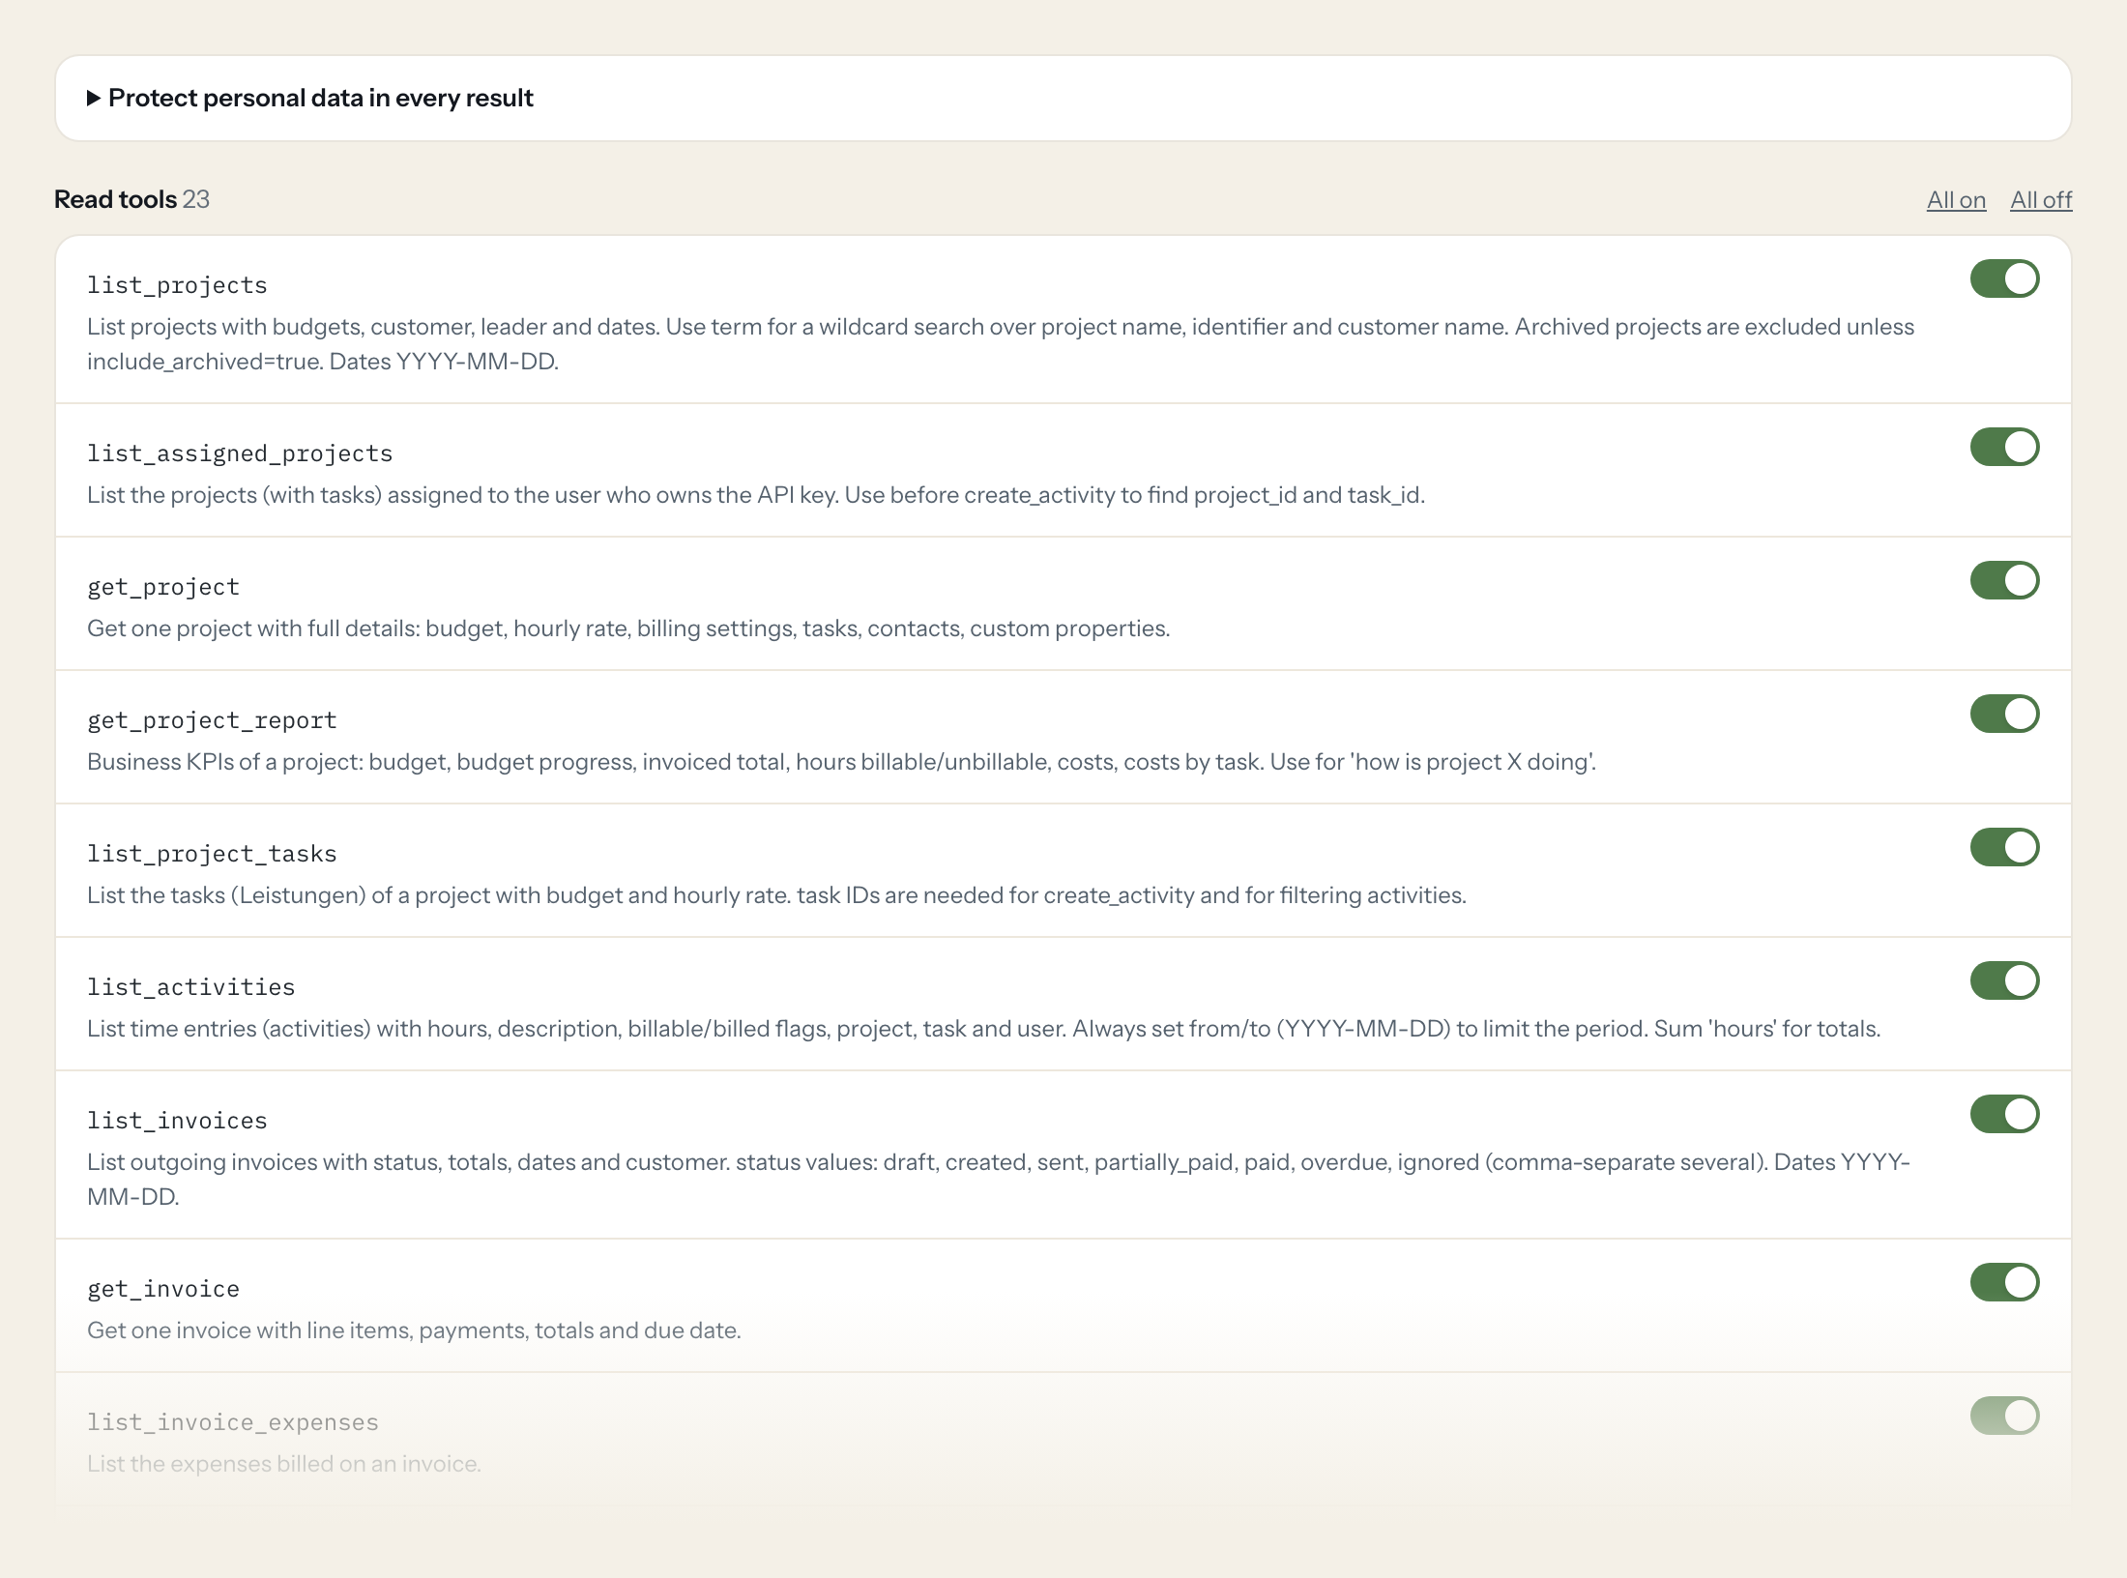The image size is (2127, 1578).
Task: Turn off the get_project toggle
Action: [2004, 580]
